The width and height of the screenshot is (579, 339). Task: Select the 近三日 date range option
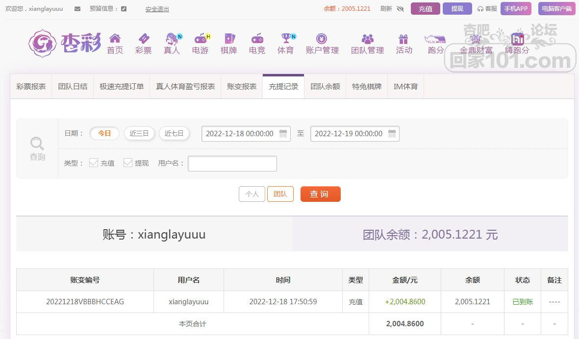(x=139, y=133)
